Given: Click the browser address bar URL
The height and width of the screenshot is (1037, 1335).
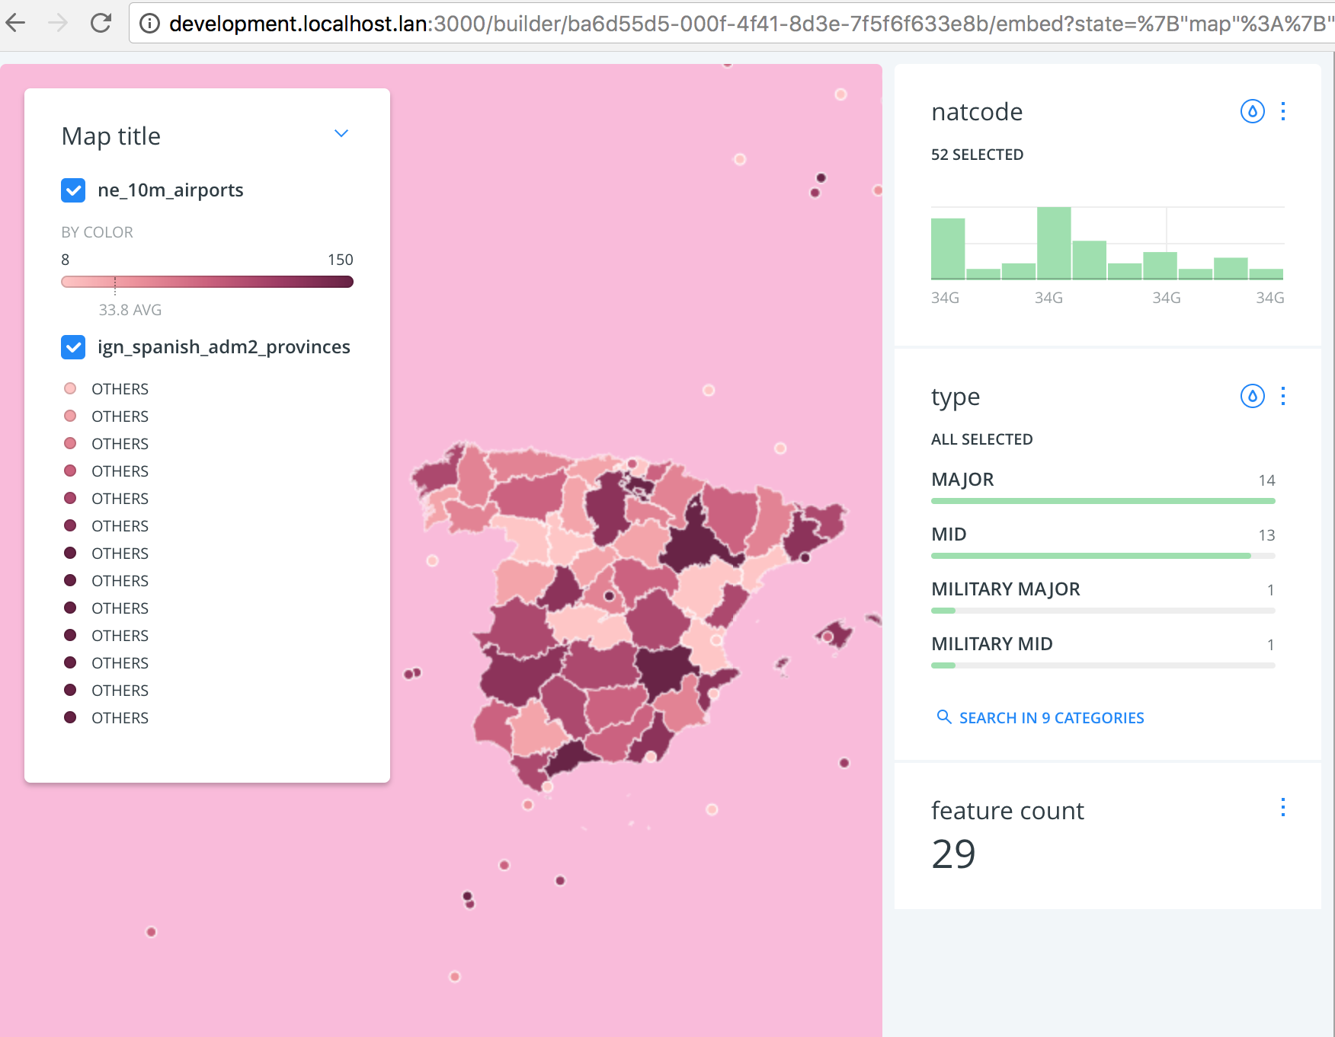Looking at the screenshot, I should 747,24.
